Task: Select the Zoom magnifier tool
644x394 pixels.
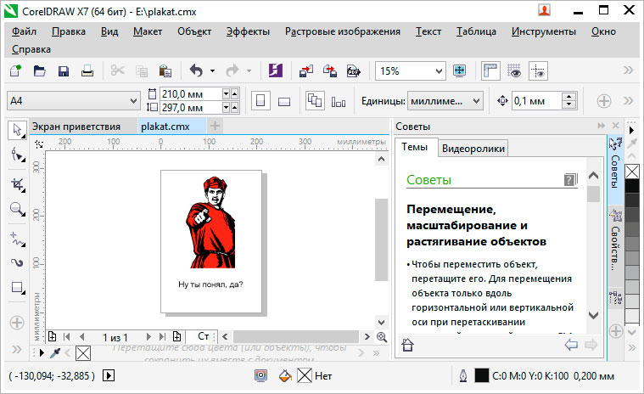Action: tap(16, 209)
